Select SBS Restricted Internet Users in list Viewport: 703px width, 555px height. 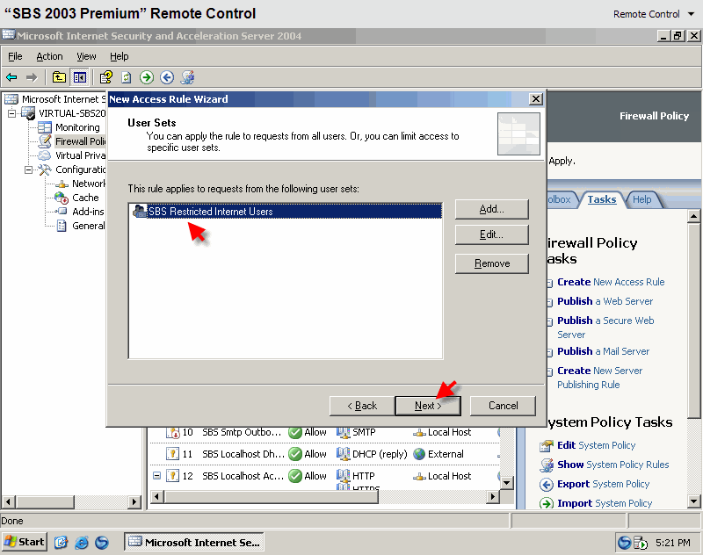[x=286, y=211]
